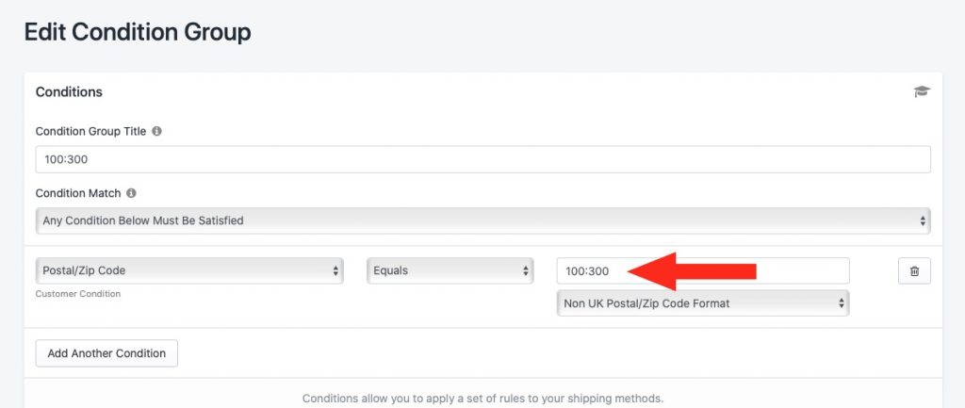Click info icon beside Condition Group Title
965x408 pixels.
157,131
